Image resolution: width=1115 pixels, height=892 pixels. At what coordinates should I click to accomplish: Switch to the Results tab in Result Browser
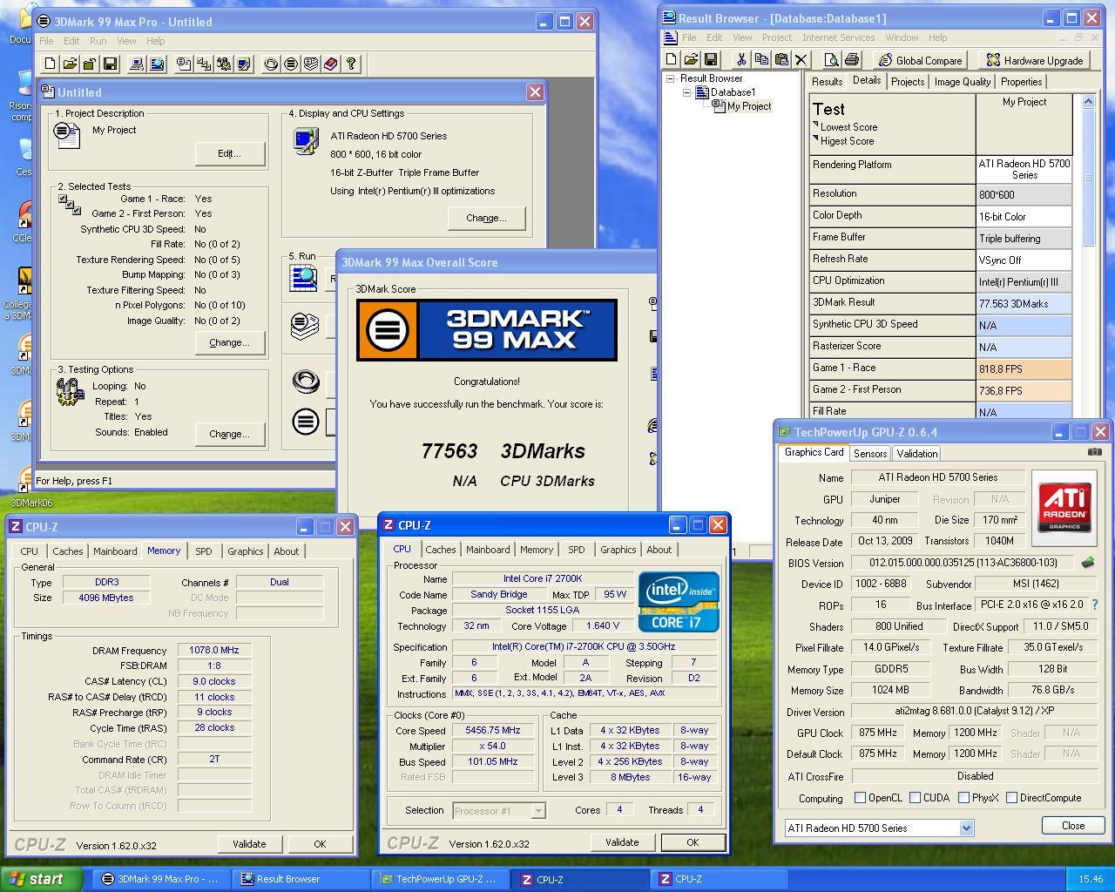click(827, 82)
